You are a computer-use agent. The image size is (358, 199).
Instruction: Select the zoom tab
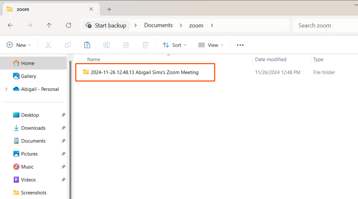pos(51,9)
